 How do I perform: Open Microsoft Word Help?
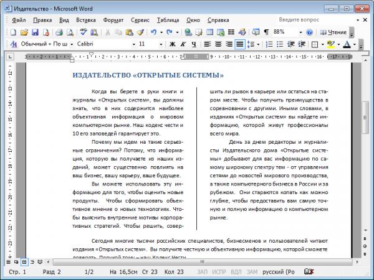(x=309, y=32)
